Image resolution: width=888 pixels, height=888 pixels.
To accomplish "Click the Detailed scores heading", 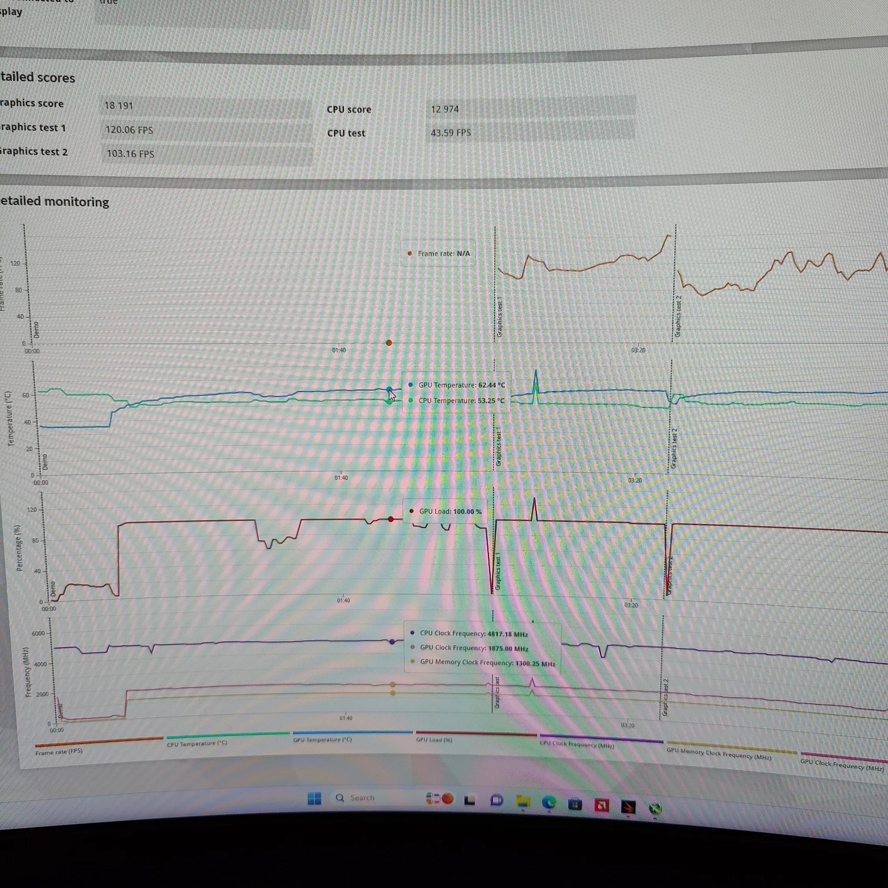I will (37, 77).
